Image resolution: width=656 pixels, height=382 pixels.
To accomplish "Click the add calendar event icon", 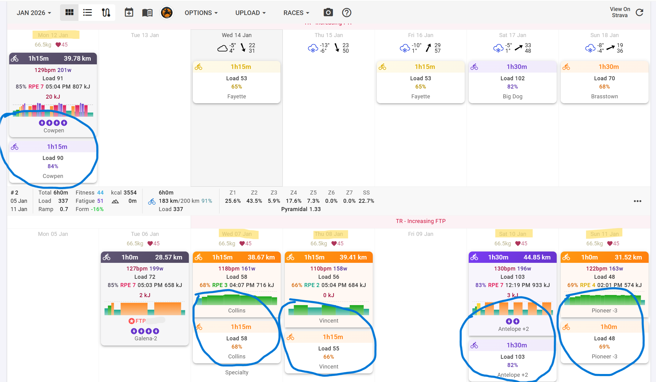I will pos(129,13).
